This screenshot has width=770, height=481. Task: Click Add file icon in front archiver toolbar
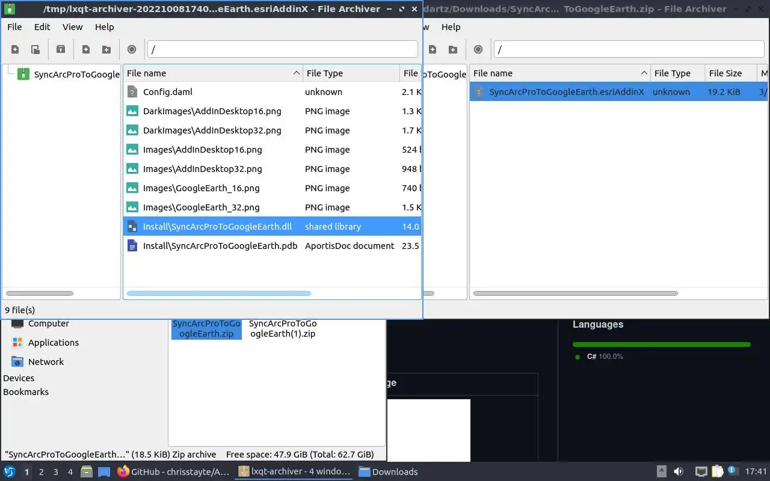point(86,49)
